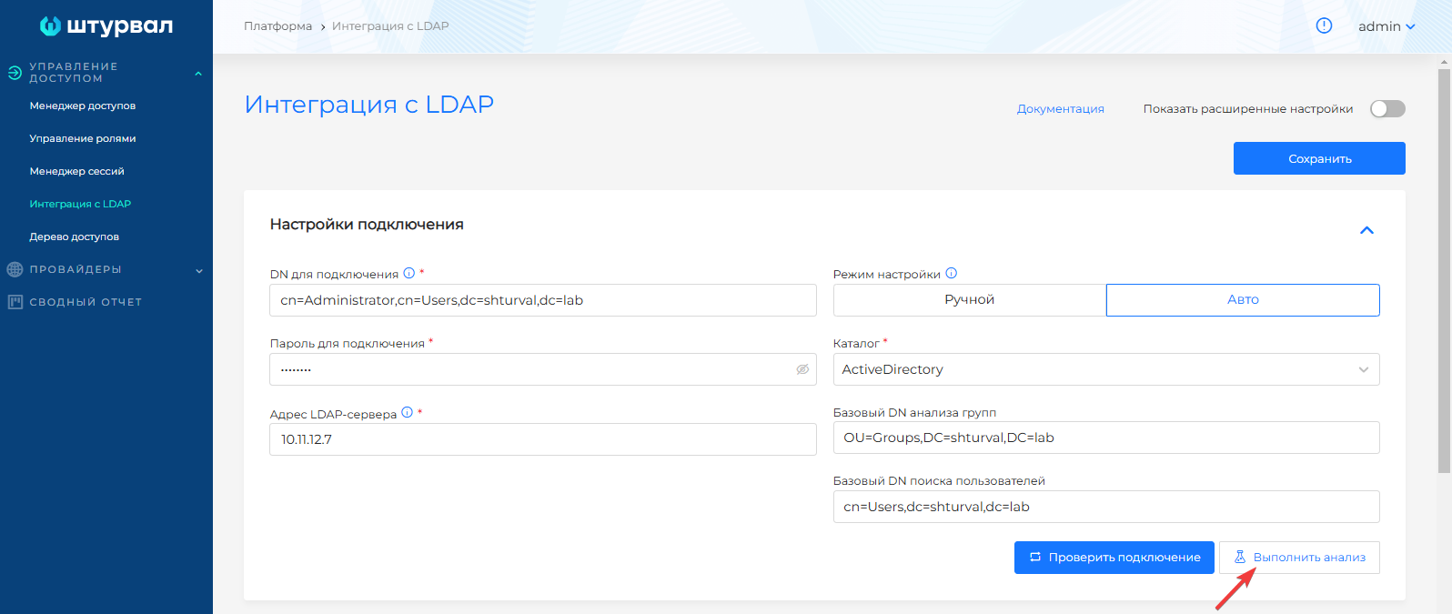
Task: Enable Показать расширенные настройки toggle
Action: (1387, 109)
